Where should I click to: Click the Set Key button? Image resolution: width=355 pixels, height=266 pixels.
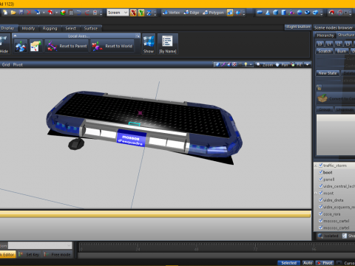coord(29,254)
